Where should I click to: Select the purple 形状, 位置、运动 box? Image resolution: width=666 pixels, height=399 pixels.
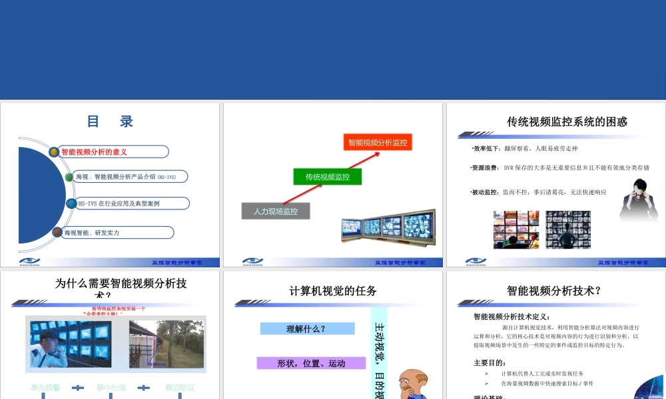pyautogui.click(x=311, y=363)
